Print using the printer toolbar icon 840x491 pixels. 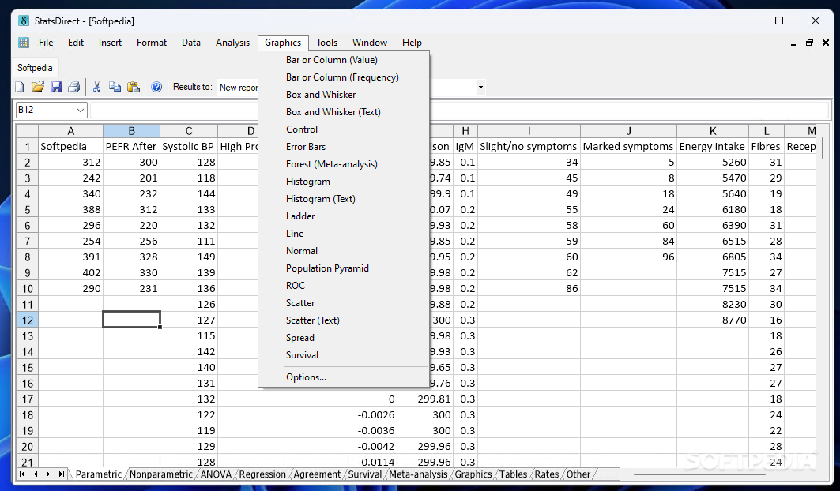click(74, 87)
